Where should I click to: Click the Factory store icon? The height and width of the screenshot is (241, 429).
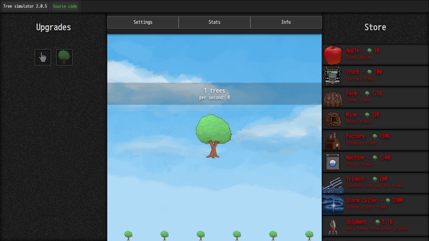click(333, 141)
